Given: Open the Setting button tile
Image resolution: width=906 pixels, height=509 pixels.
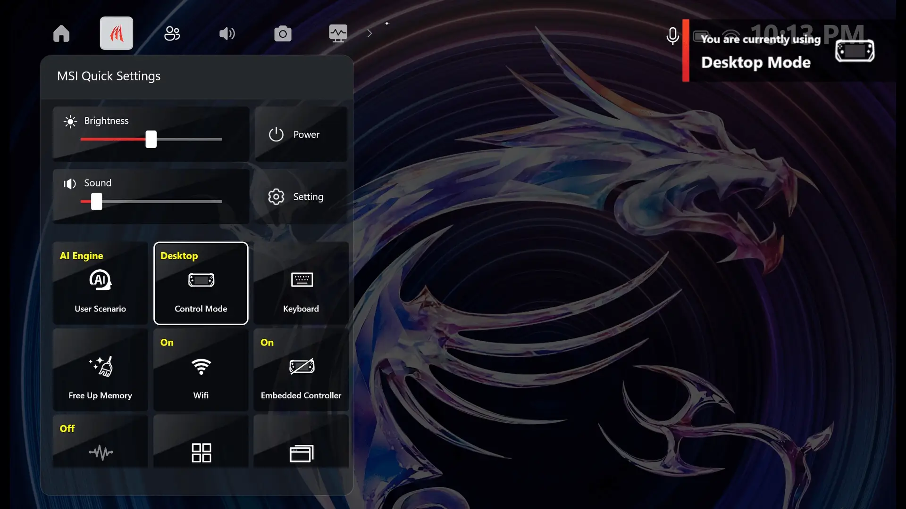Looking at the screenshot, I should (x=301, y=197).
